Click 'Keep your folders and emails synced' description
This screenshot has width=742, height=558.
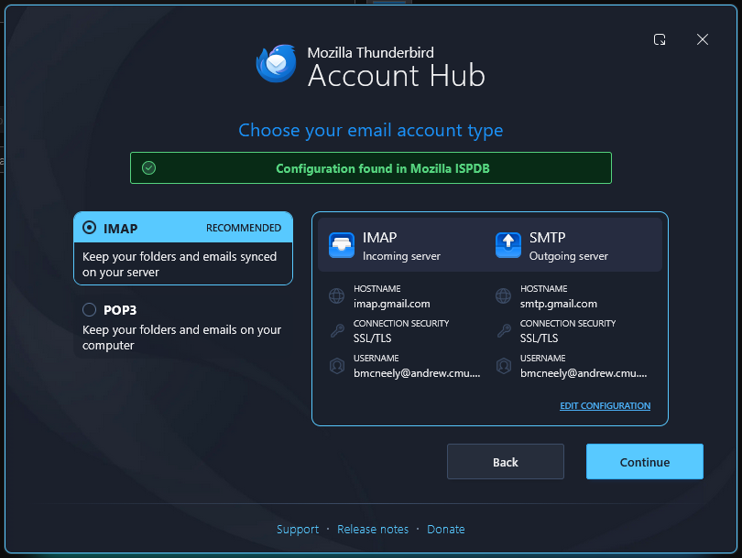[180, 264]
